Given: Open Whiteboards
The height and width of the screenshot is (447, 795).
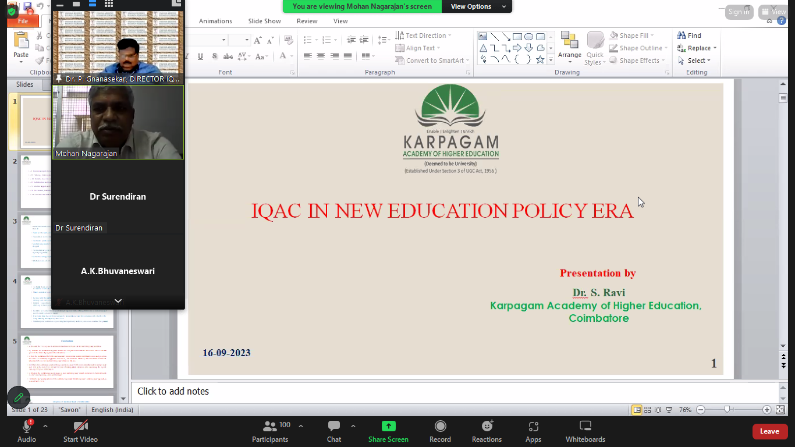Looking at the screenshot, I should click(x=585, y=431).
